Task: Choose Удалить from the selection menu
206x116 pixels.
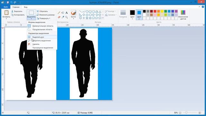Action: tap(42, 44)
